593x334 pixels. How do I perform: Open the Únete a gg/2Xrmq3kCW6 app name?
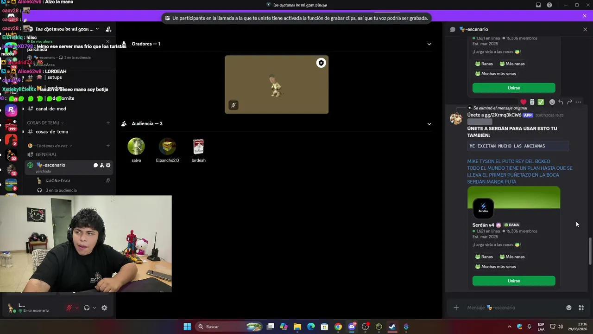pos(494,115)
